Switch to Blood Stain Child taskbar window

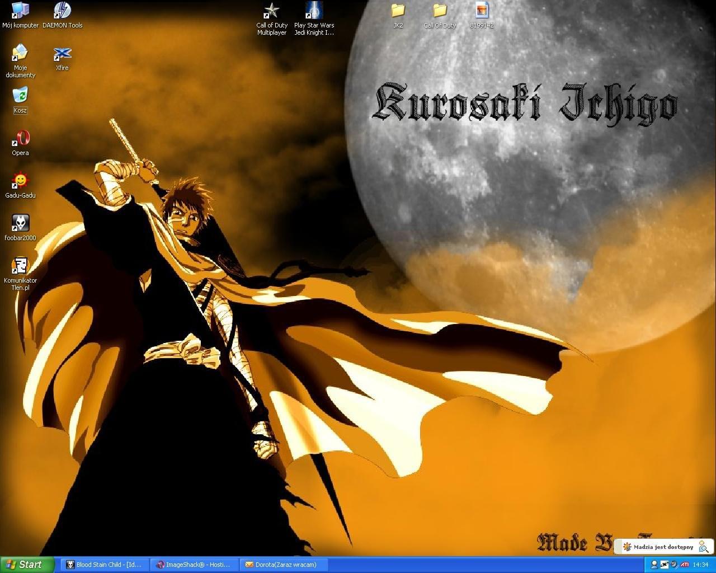104,565
